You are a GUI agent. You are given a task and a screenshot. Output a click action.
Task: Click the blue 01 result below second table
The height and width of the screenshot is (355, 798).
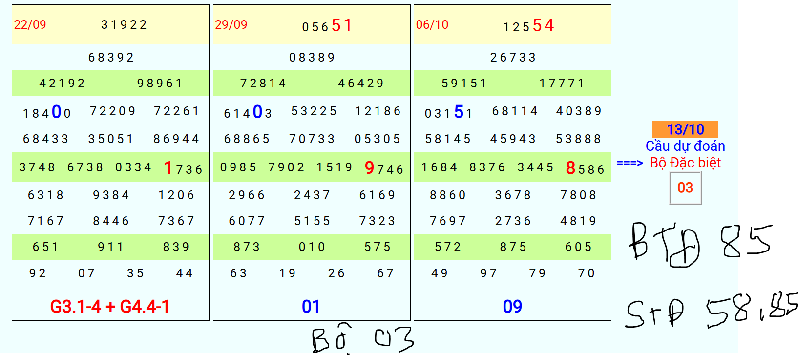click(311, 307)
